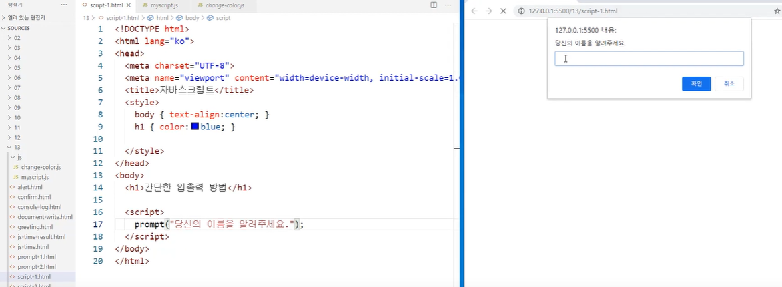Open editor more actions ellipsis menu

pyautogui.click(x=448, y=5)
